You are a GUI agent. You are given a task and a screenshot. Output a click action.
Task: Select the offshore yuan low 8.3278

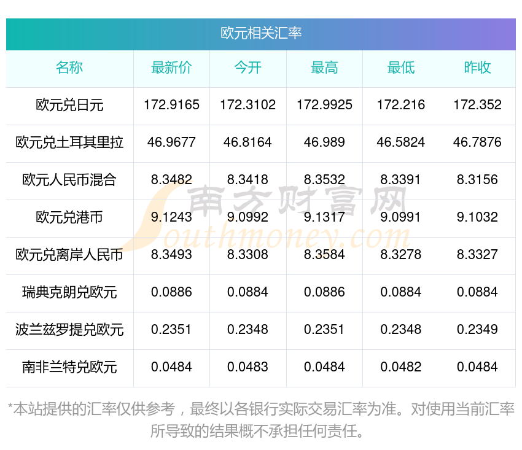click(x=401, y=255)
